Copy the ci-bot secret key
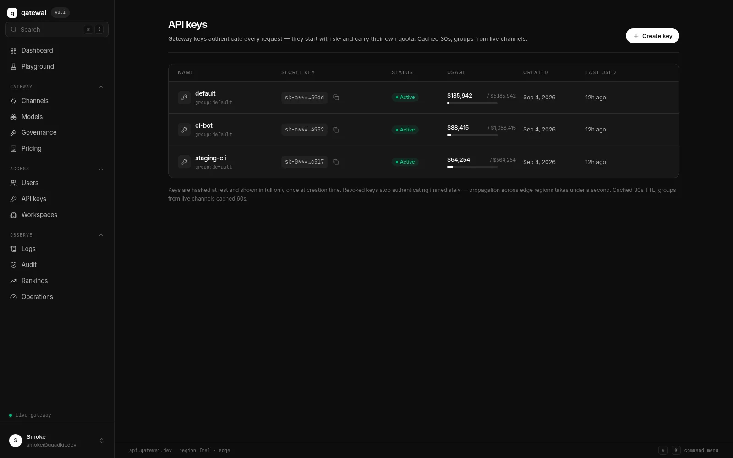The width and height of the screenshot is (733, 458). (336, 130)
